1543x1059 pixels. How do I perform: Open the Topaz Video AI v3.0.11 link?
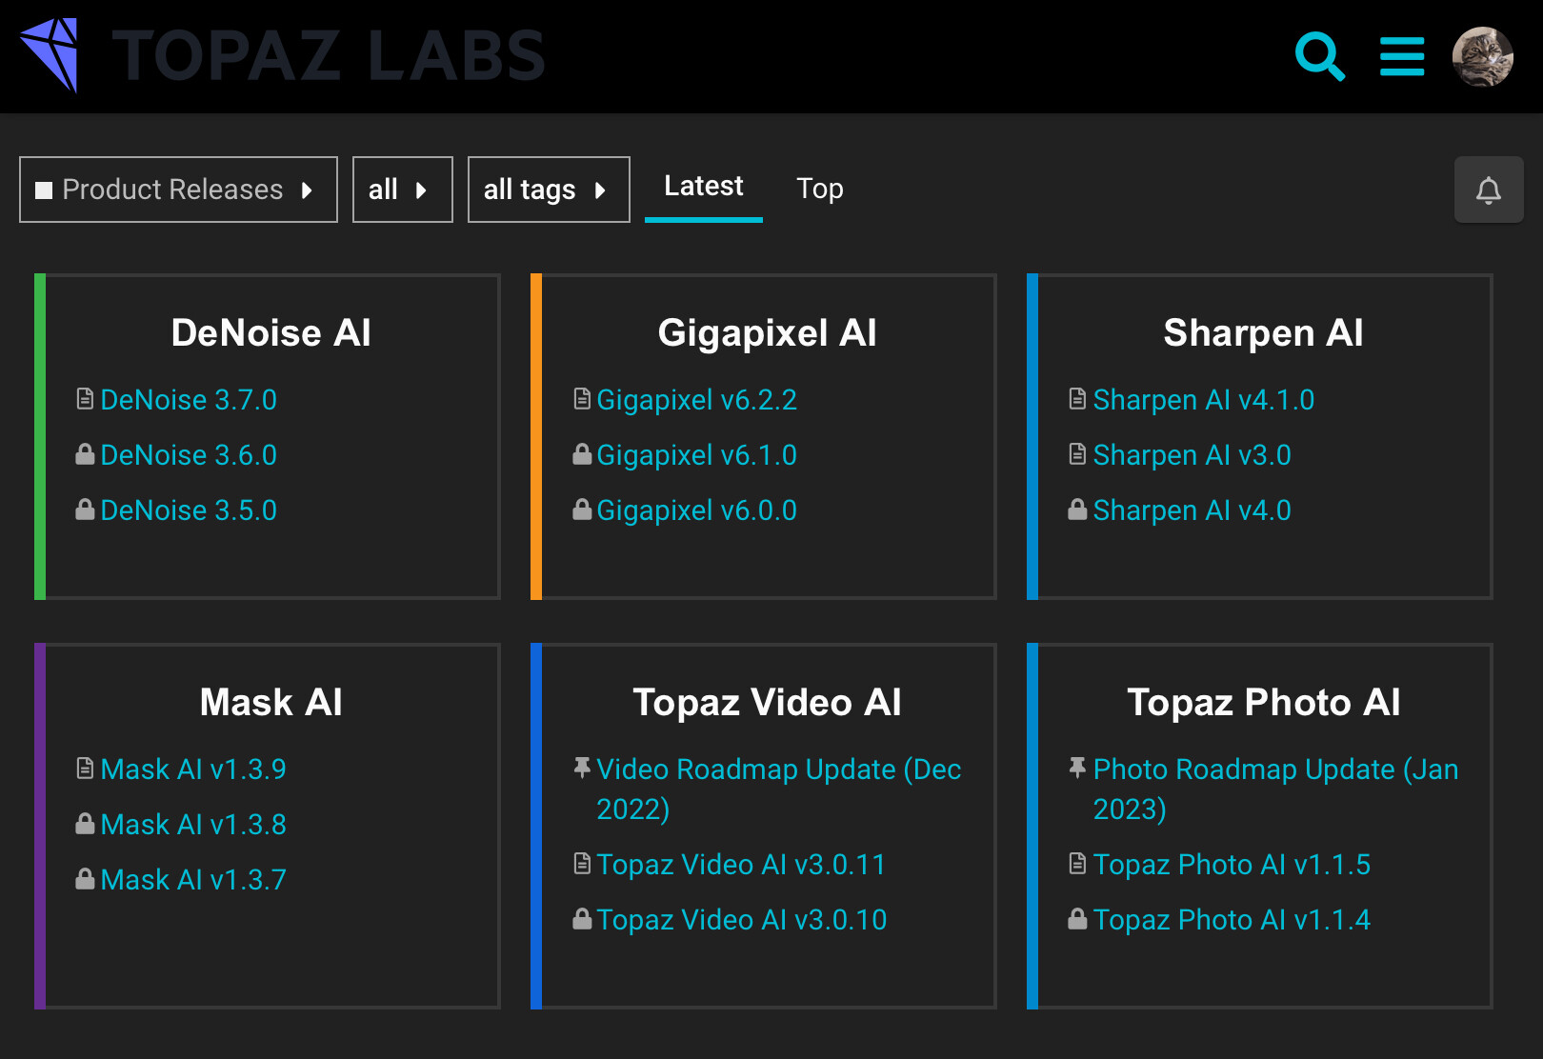(741, 865)
